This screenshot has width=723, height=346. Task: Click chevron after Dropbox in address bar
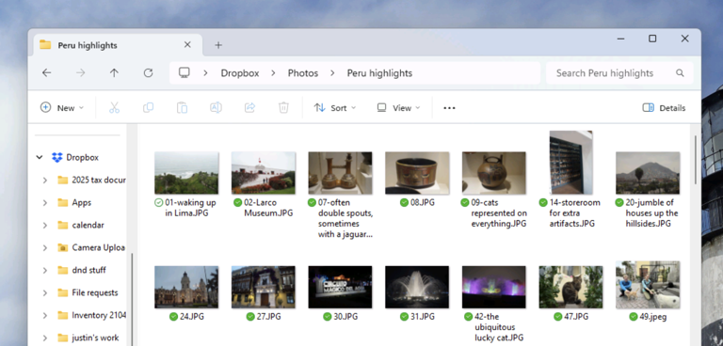click(x=273, y=72)
